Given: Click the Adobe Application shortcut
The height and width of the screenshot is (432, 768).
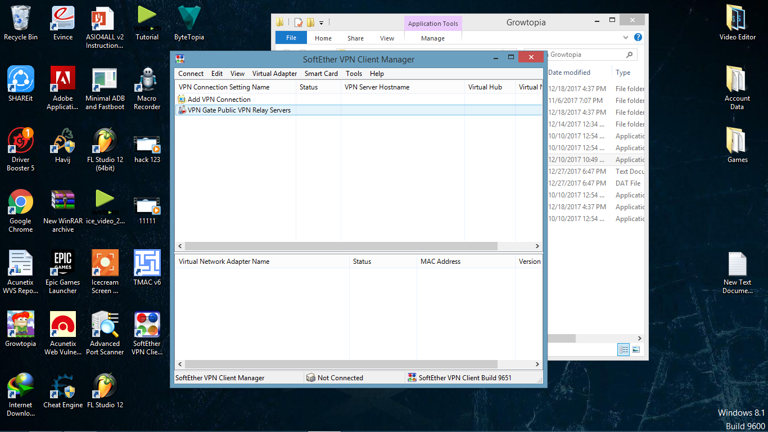Looking at the screenshot, I should pos(63,88).
